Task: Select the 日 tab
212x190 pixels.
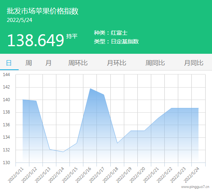Action: pyautogui.click(x=9, y=63)
